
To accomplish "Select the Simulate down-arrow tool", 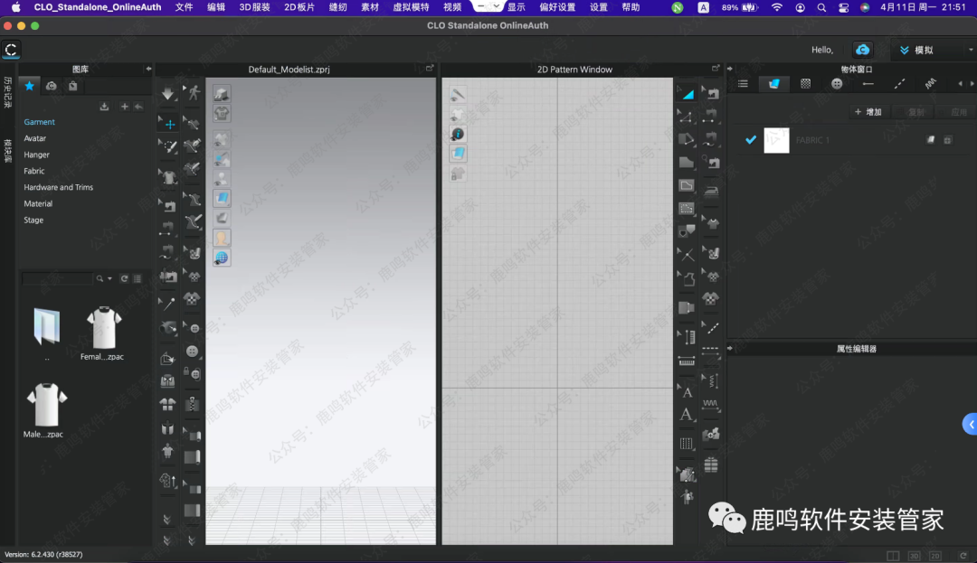I will [x=168, y=94].
